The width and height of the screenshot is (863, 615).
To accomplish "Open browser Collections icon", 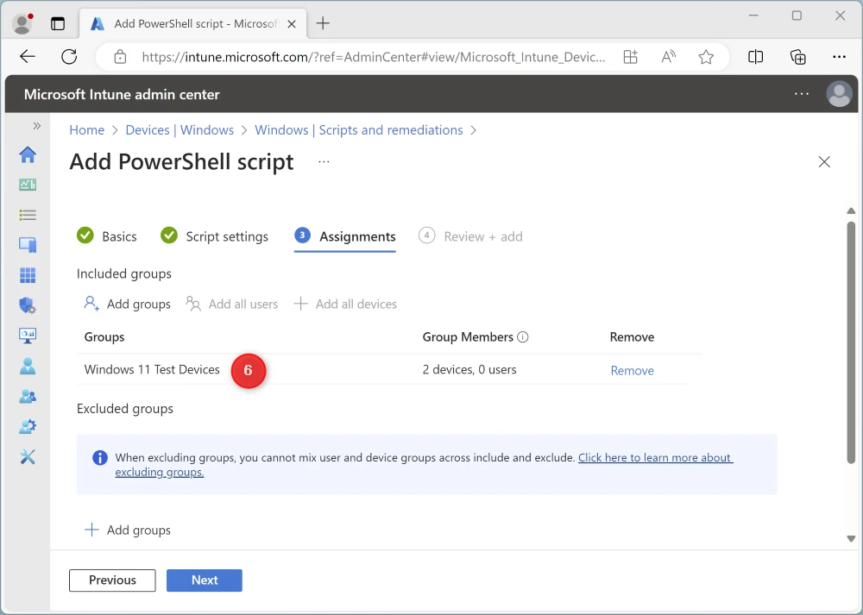I will 798,57.
